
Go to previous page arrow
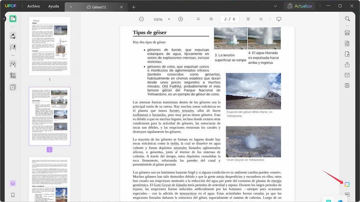[211, 19]
